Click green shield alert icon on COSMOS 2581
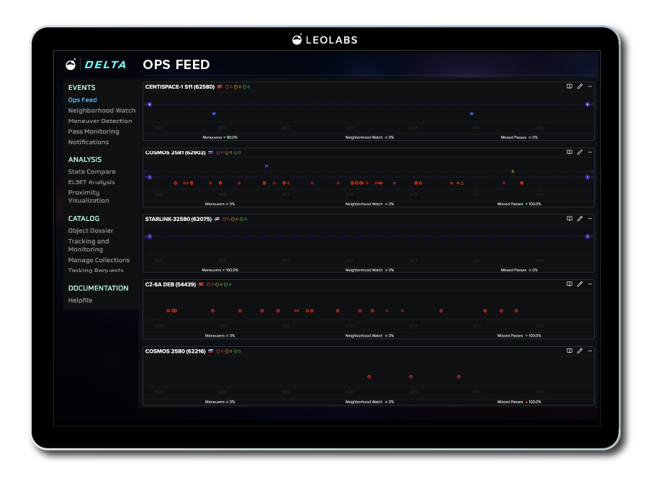Viewport: 651px width, 488px height. [235, 153]
